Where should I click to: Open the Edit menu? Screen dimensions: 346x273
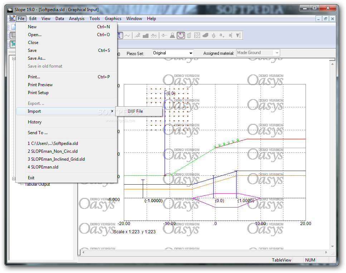click(33, 19)
